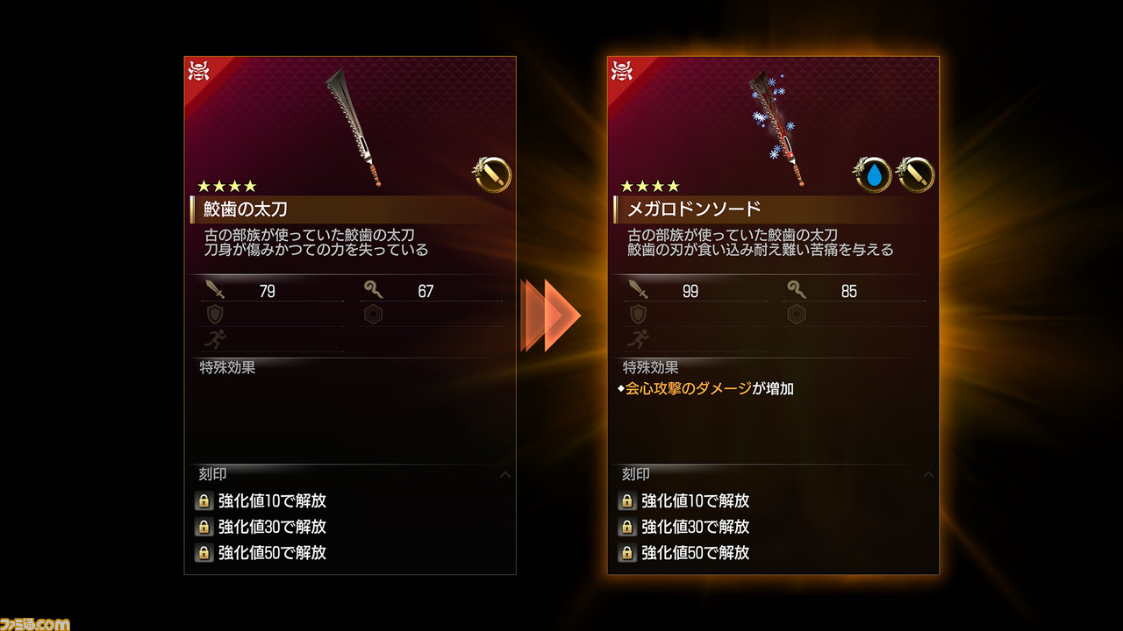Select the メガロドンソード name header
1123x631 pixels.
point(774,209)
